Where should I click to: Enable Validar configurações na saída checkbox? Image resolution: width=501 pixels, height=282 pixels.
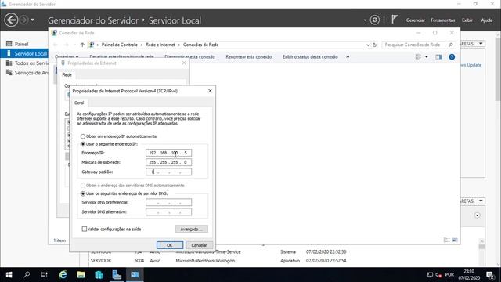(85, 229)
